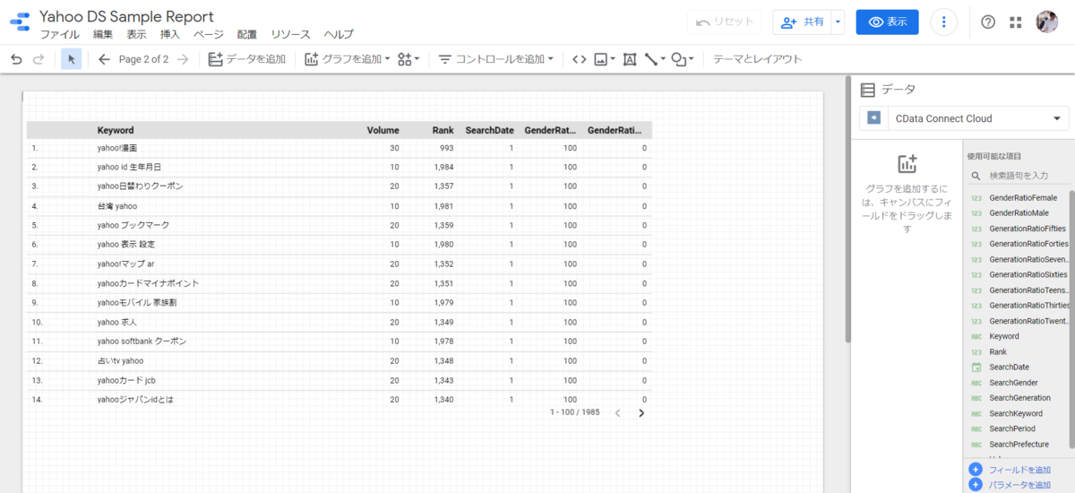Open the ファイル menu
The image size is (1075, 493).
point(59,35)
